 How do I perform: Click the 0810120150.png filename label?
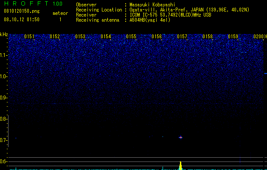[x=22, y=11]
